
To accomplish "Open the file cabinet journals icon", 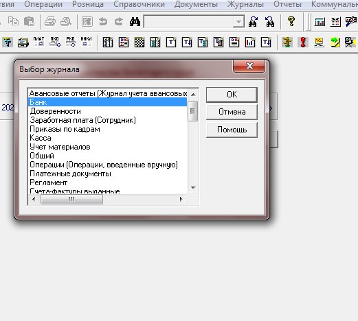I will [x=23, y=43].
